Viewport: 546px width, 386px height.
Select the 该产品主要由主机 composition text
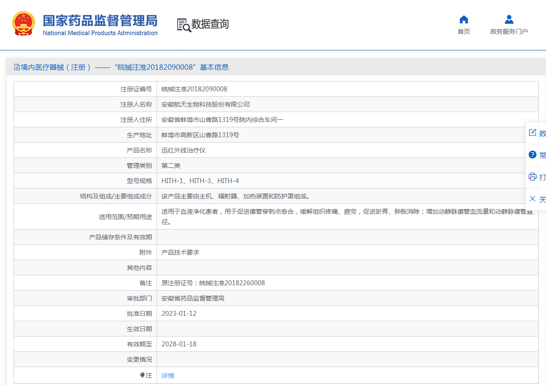tap(236, 196)
